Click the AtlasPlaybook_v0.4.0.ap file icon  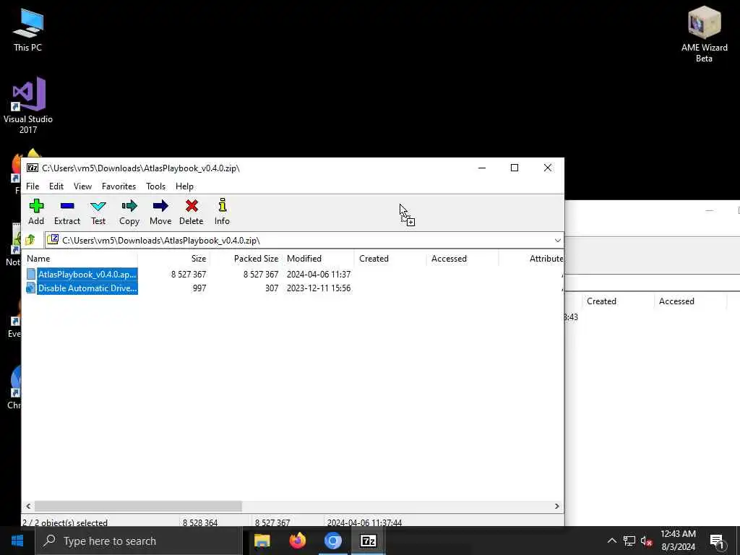pos(31,274)
